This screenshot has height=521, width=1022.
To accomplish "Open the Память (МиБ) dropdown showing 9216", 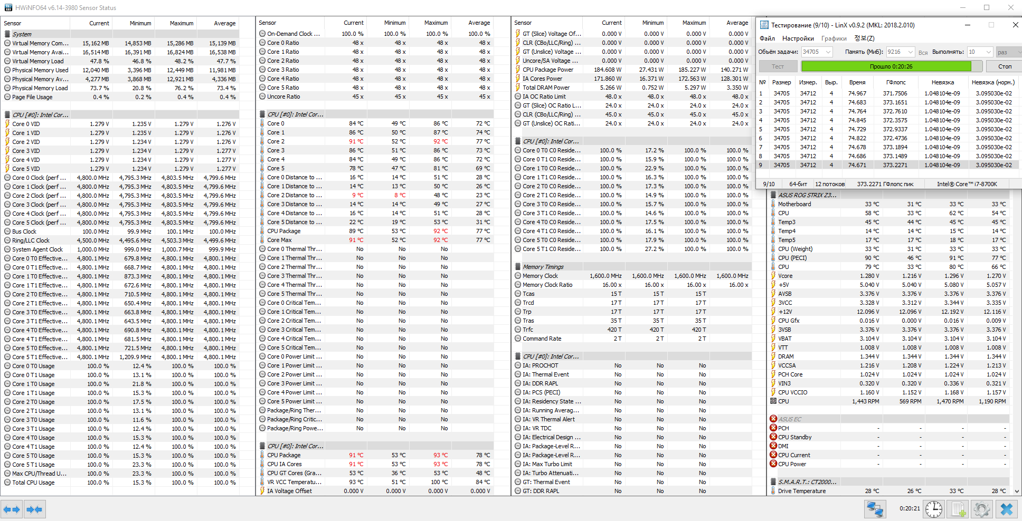I will click(900, 52).
